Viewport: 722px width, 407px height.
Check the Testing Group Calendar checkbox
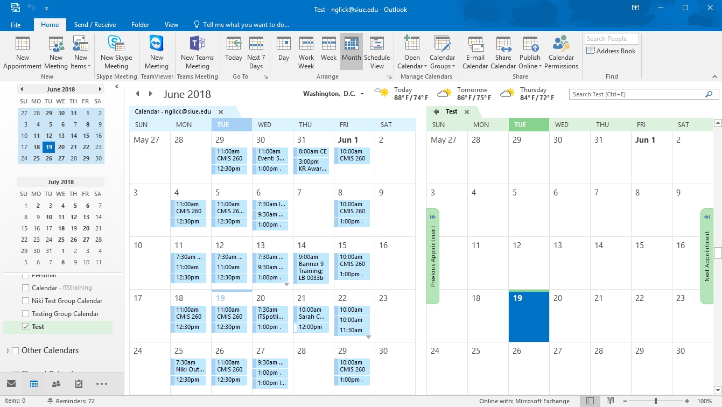coord(25,314)
